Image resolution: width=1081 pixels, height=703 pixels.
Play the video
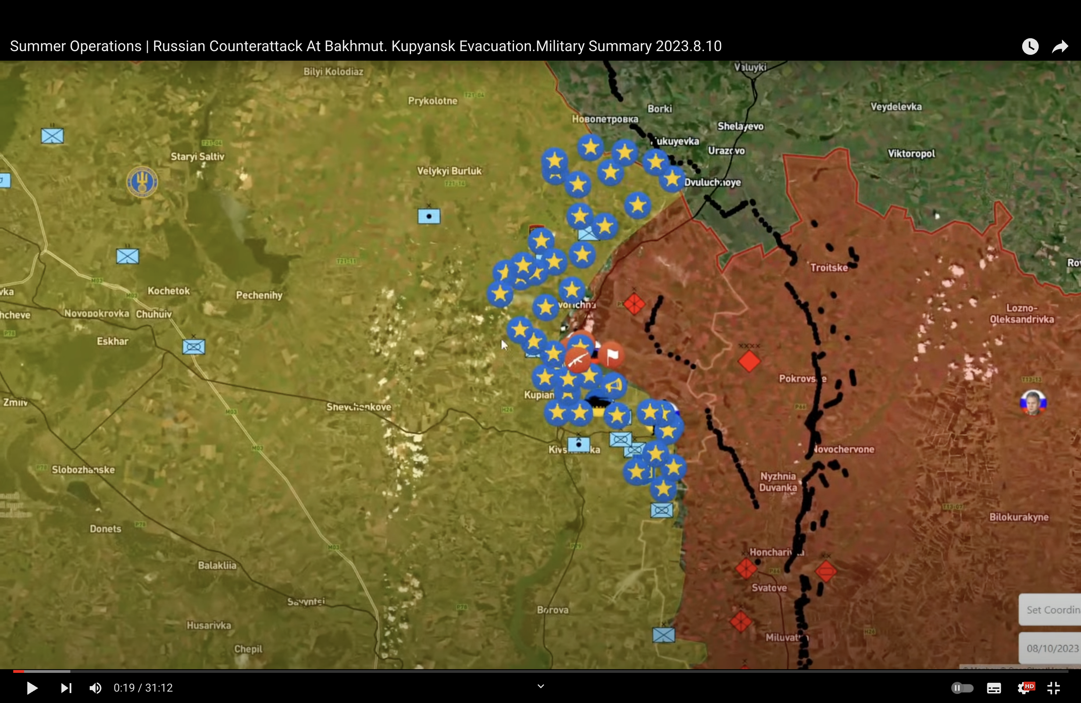coord(31,688)
